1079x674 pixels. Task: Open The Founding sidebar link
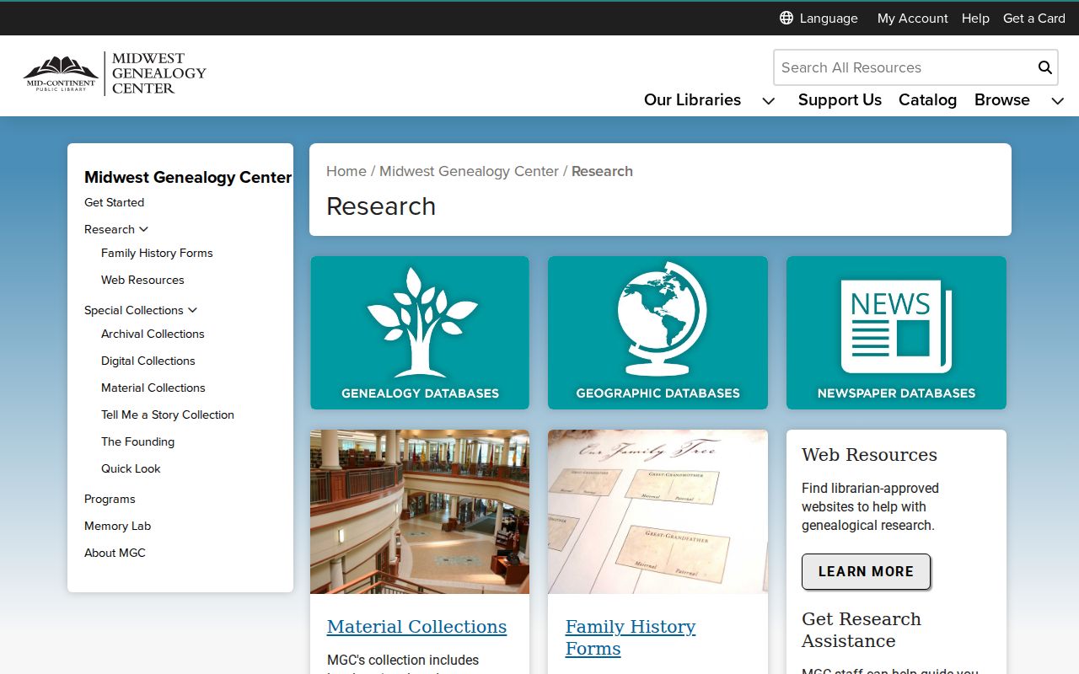[137, 441]
